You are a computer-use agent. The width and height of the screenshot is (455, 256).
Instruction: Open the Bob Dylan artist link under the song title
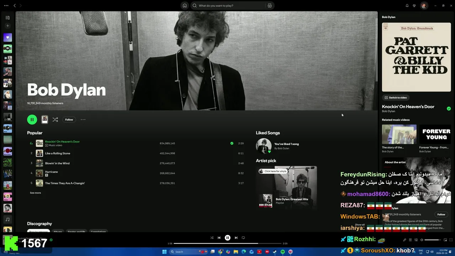(389, 111)
